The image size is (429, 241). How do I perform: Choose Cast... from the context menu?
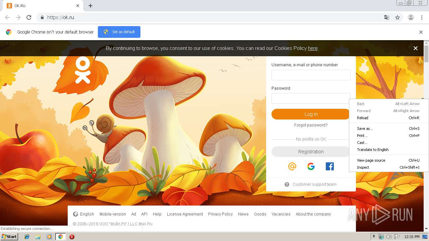389,143
